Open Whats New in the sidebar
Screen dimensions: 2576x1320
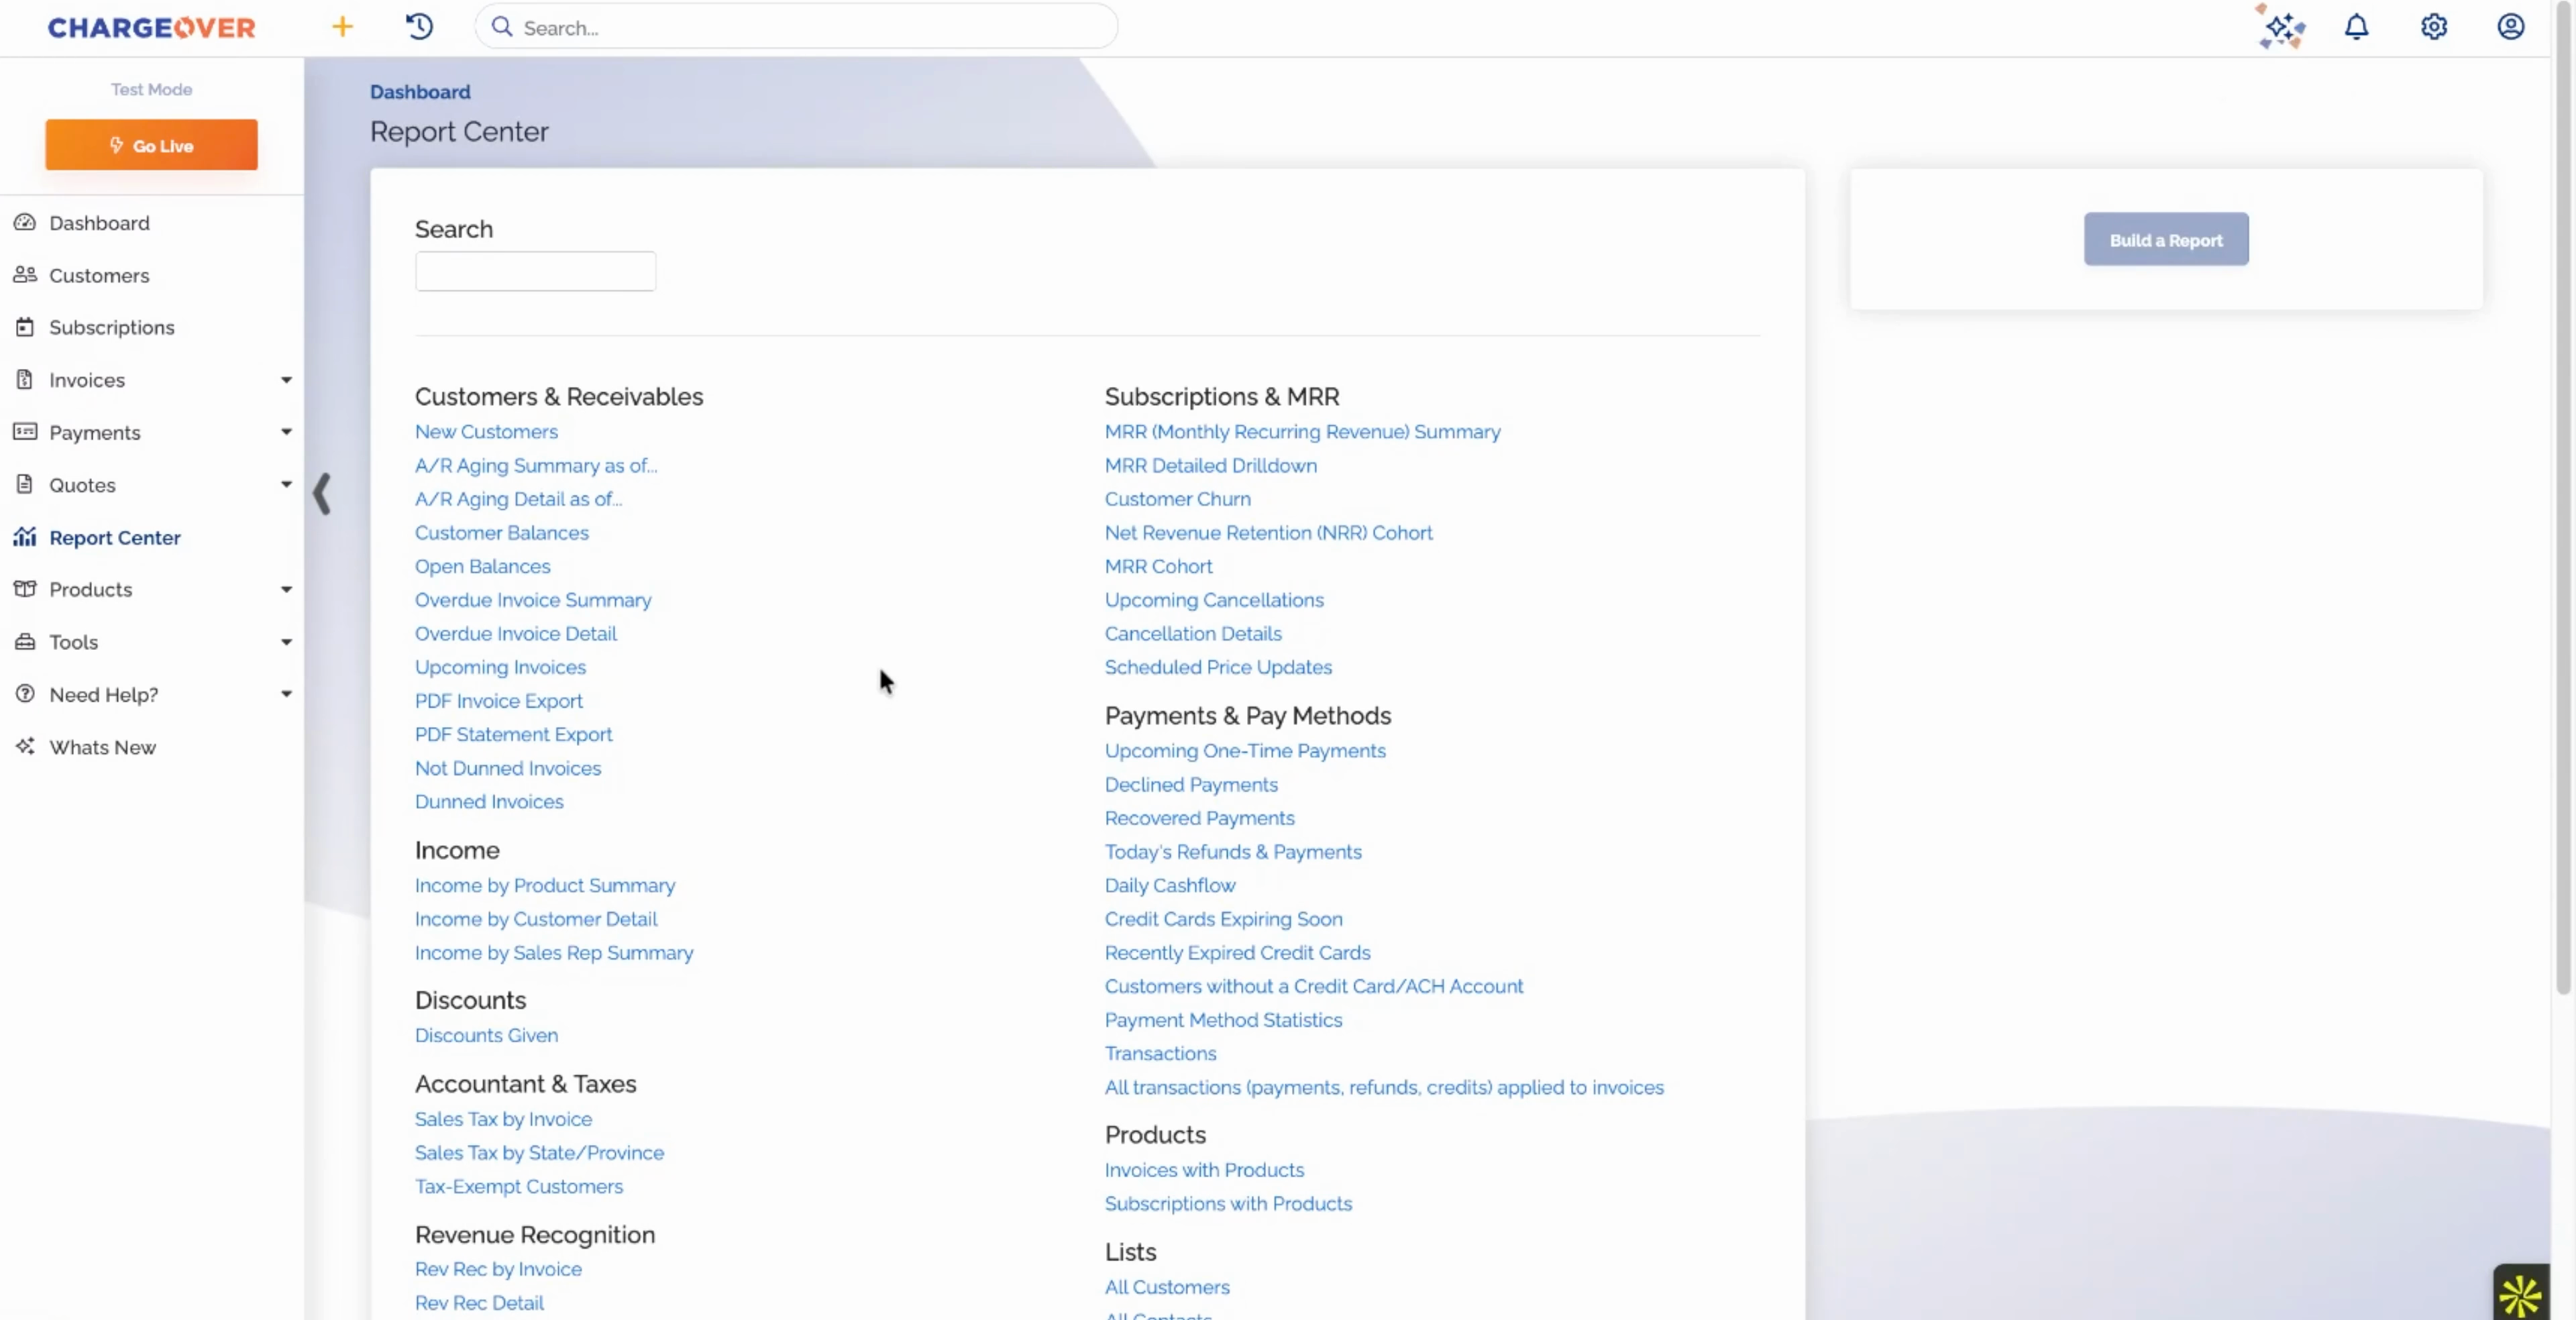[102, 747]
